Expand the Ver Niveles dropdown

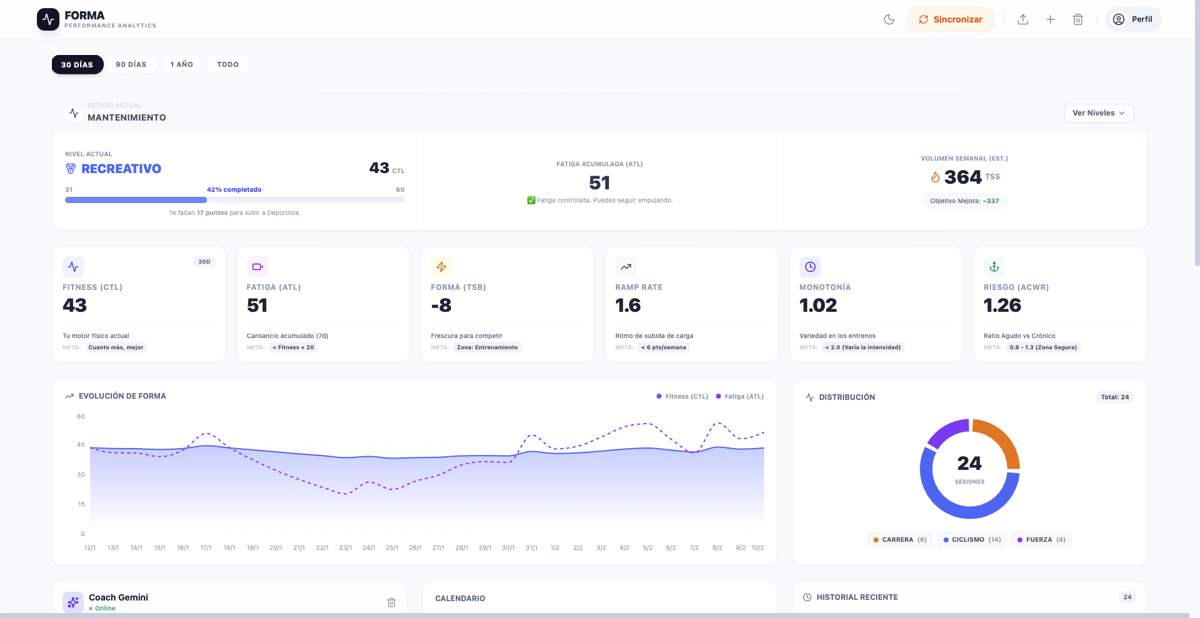coord(1099,113)
